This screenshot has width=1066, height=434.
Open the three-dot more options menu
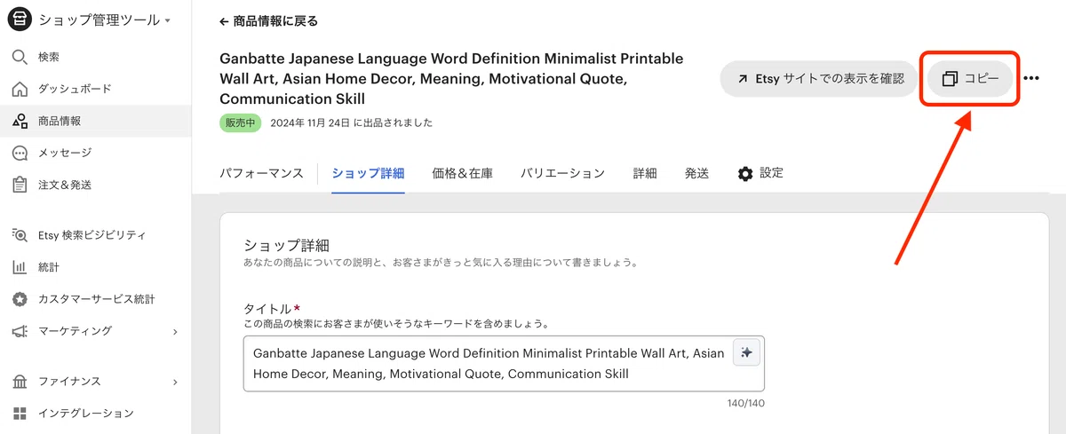coord(1031,78)
